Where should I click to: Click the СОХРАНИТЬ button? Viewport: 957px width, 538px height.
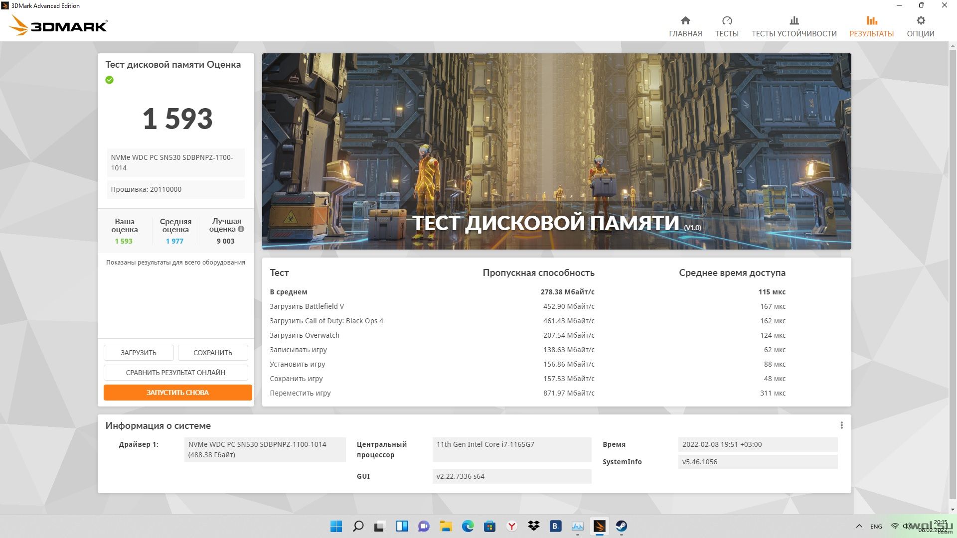tap(213, 353)
